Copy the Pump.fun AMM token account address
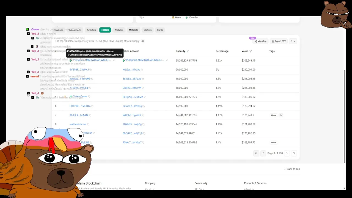The width and height of the screenshot is (352, 198). [x=167, y=60]
